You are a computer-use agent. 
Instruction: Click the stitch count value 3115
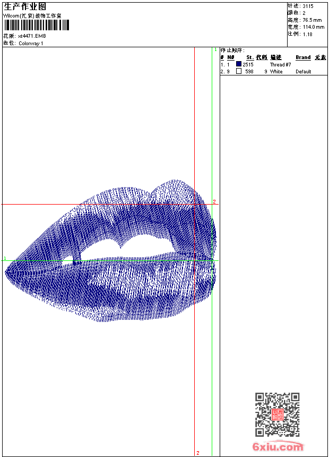[308, 6]
